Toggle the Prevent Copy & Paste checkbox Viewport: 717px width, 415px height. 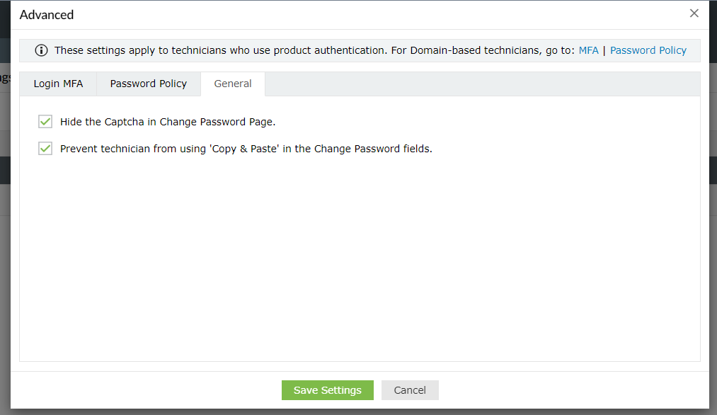pos(45,149)
